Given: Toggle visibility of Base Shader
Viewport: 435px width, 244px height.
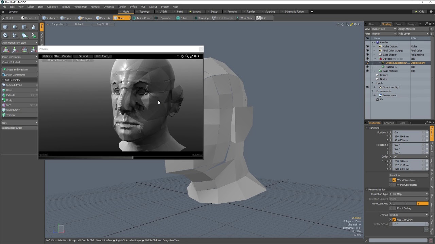Looking at the screenshot, I should click(367, 55).
